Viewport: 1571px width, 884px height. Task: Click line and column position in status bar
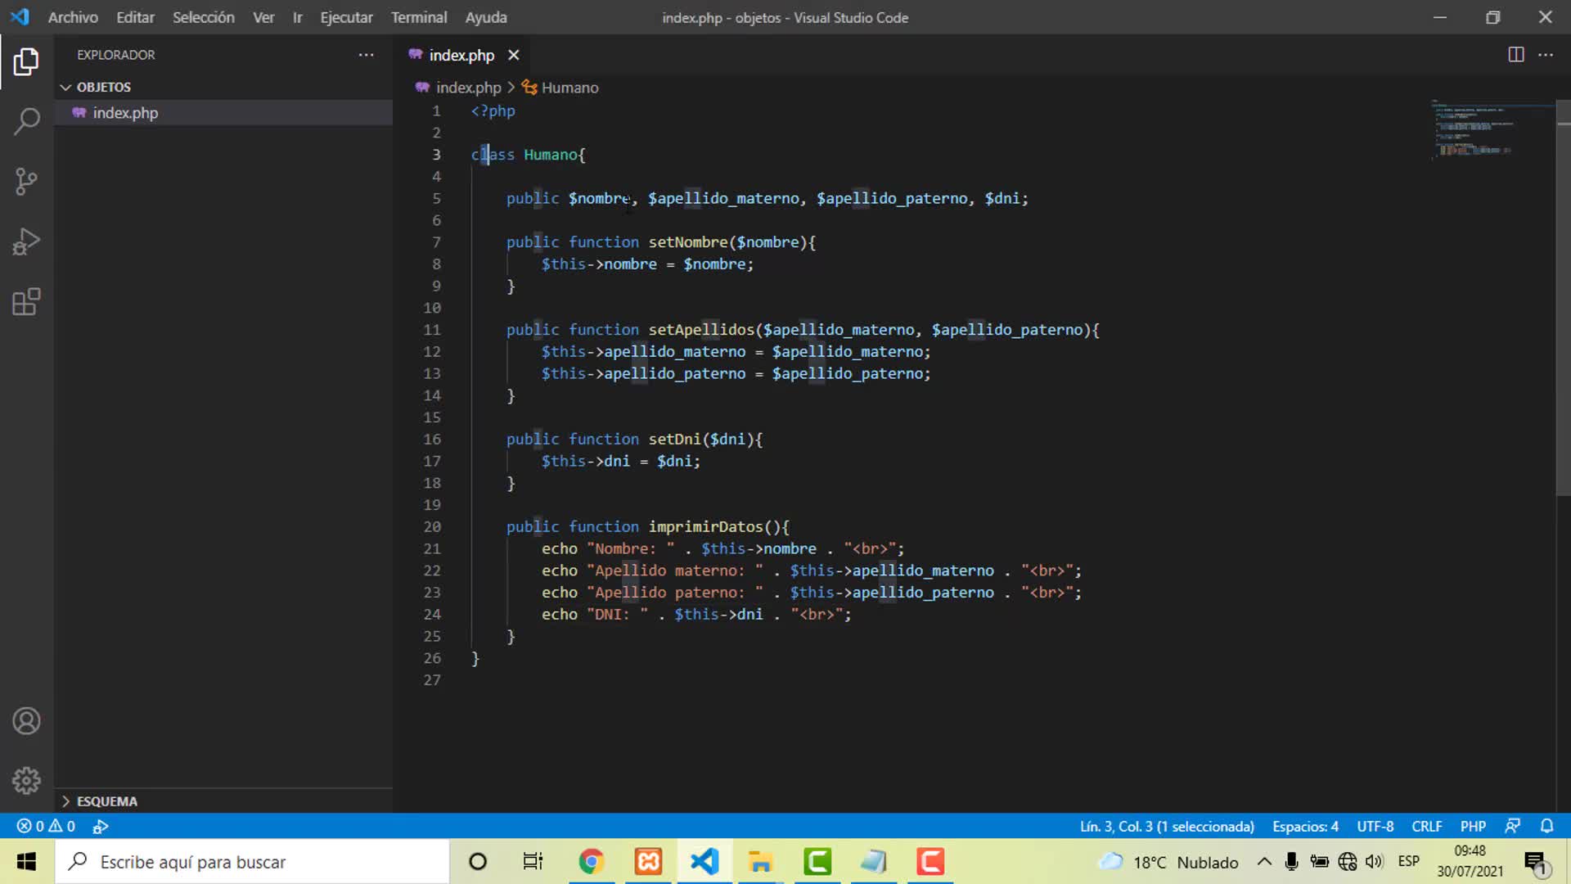click(1167, 826)
